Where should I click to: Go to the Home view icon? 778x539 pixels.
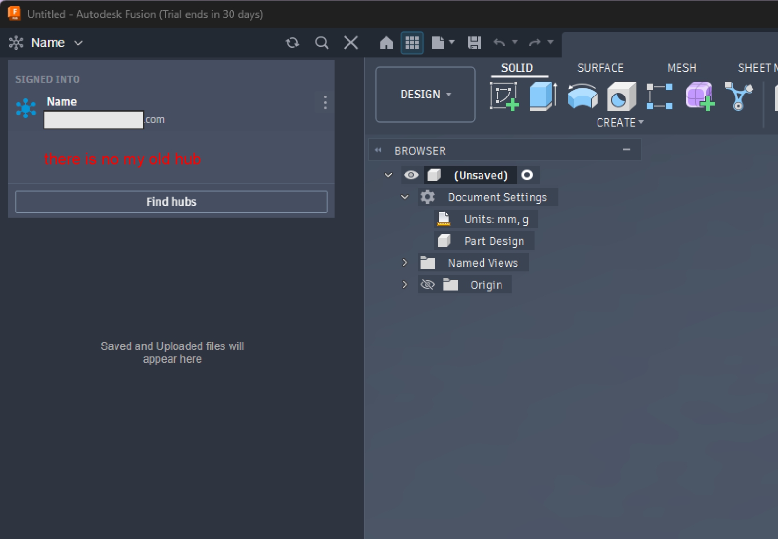click(386, 43)
